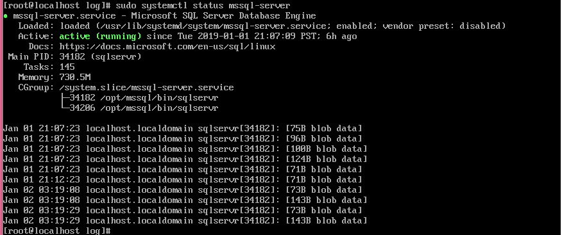Click CGroup path /system.slice/mssql-server.service
The height and width of the screenshot is (235, 562).
point(146,88)
